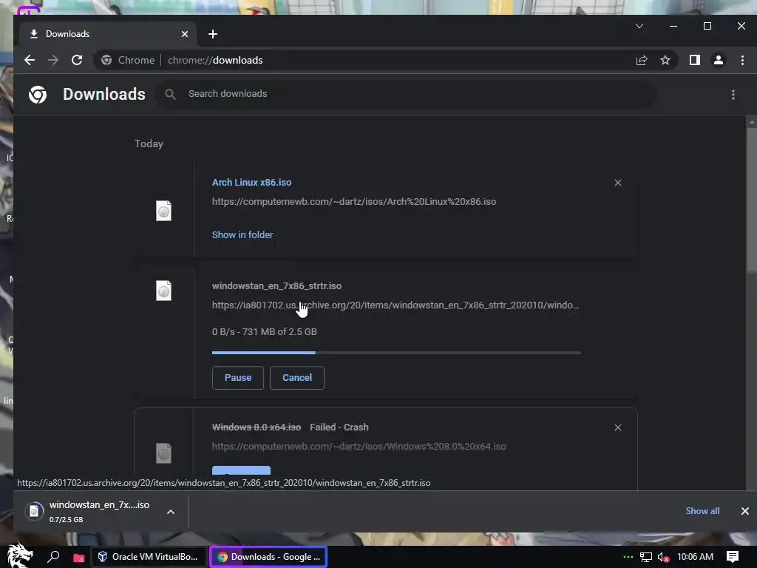Screen dimensions: 757x568
Task: Open the notification center icon
Action: 733,557
